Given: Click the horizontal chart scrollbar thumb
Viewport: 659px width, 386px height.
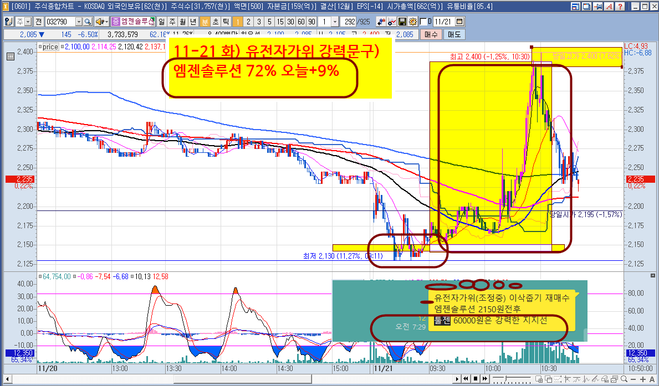Looking at the screenshot, I should (243, 379).
